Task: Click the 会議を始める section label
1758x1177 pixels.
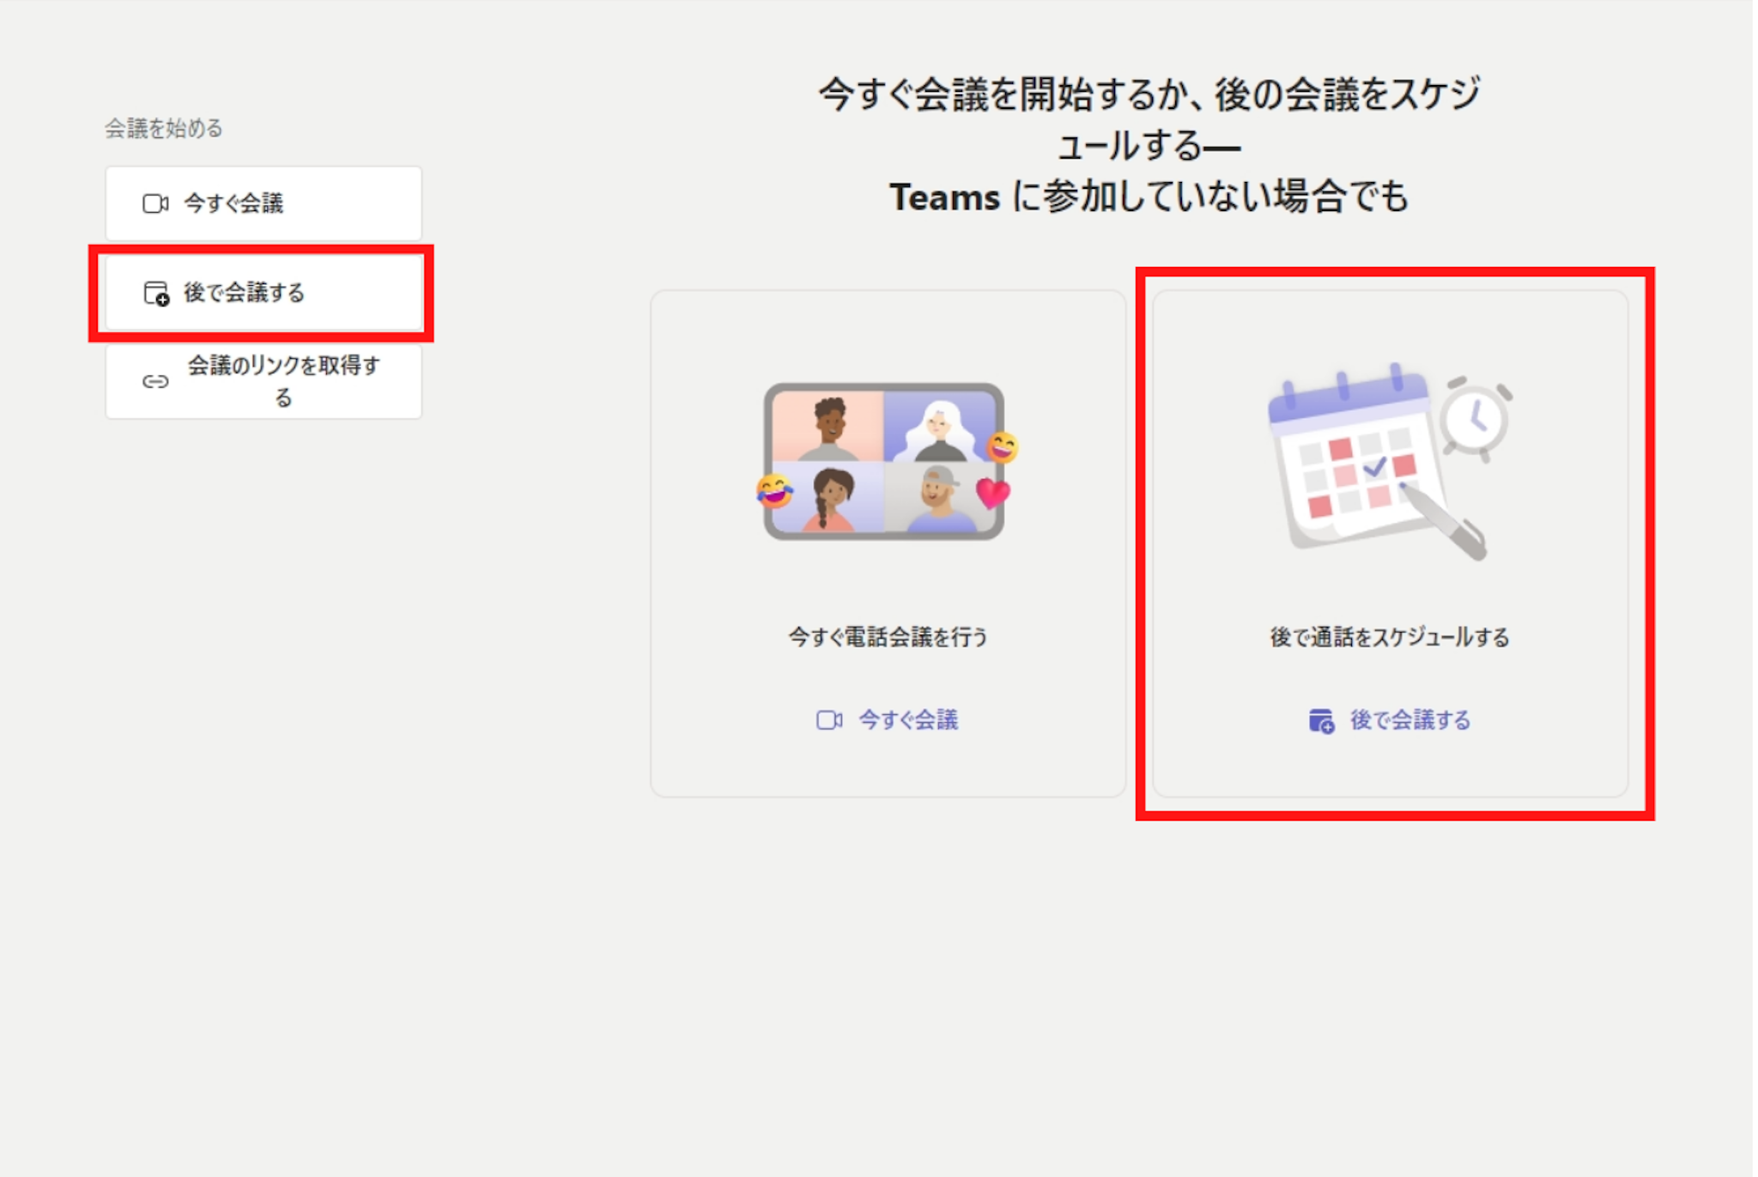Action: pos(163,129)
